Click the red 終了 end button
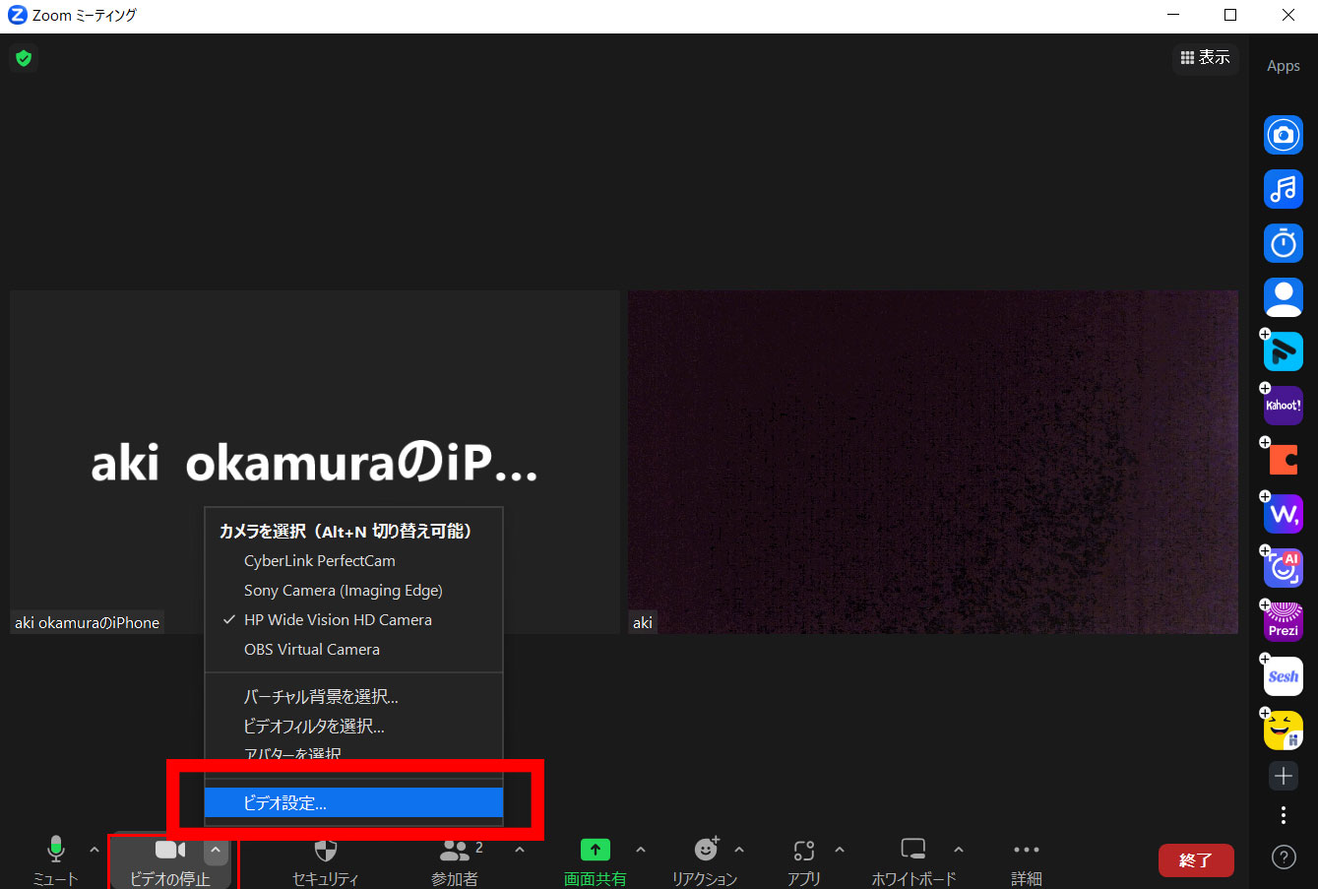This screenshot has width=1318, height=889. tap(1196, 860)
